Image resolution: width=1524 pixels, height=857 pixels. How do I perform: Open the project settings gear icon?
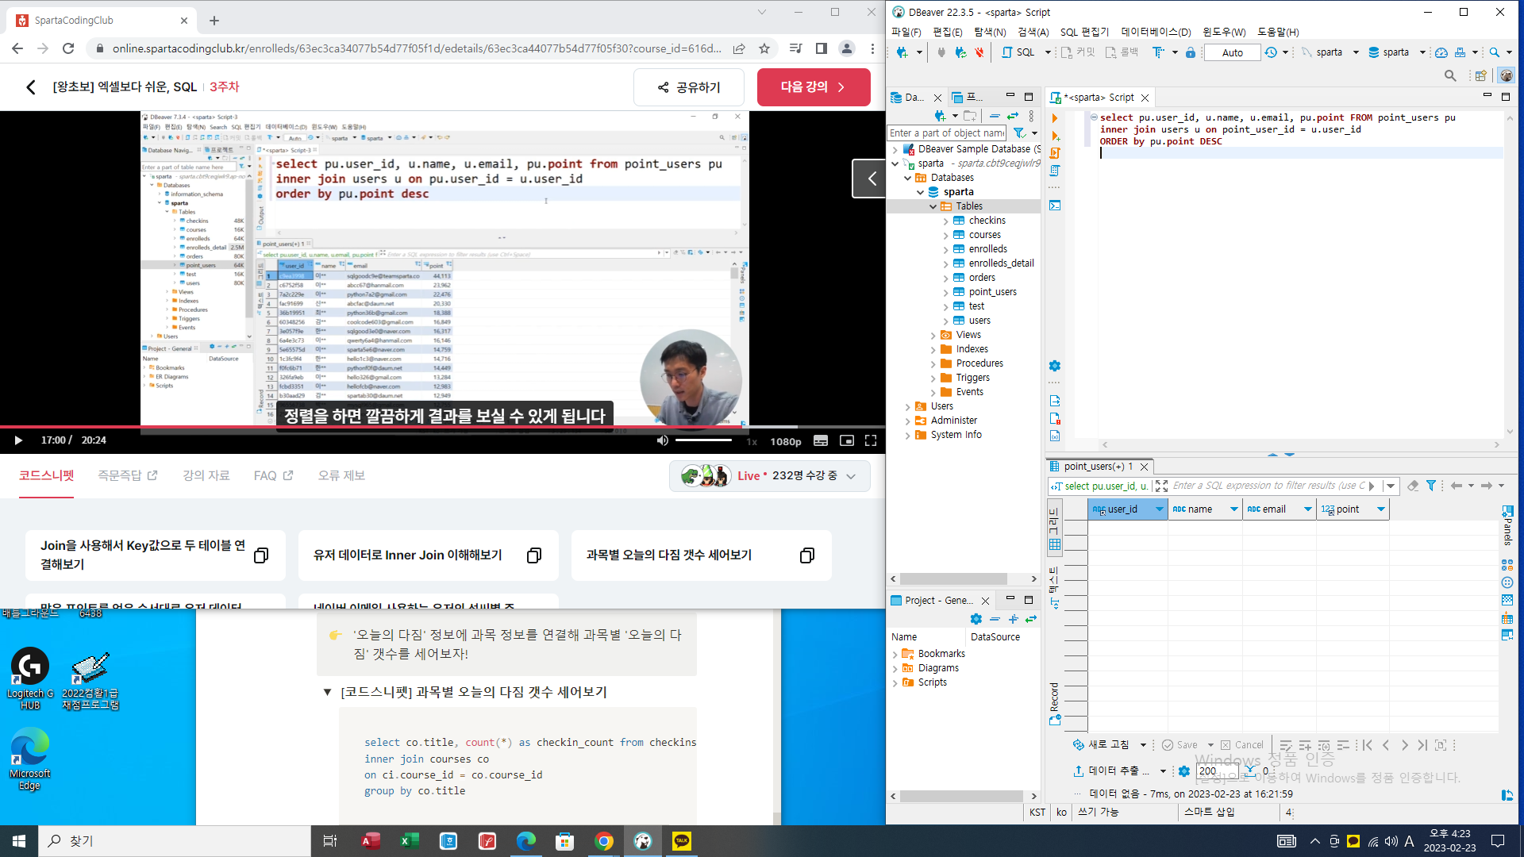tap(976, 619)
